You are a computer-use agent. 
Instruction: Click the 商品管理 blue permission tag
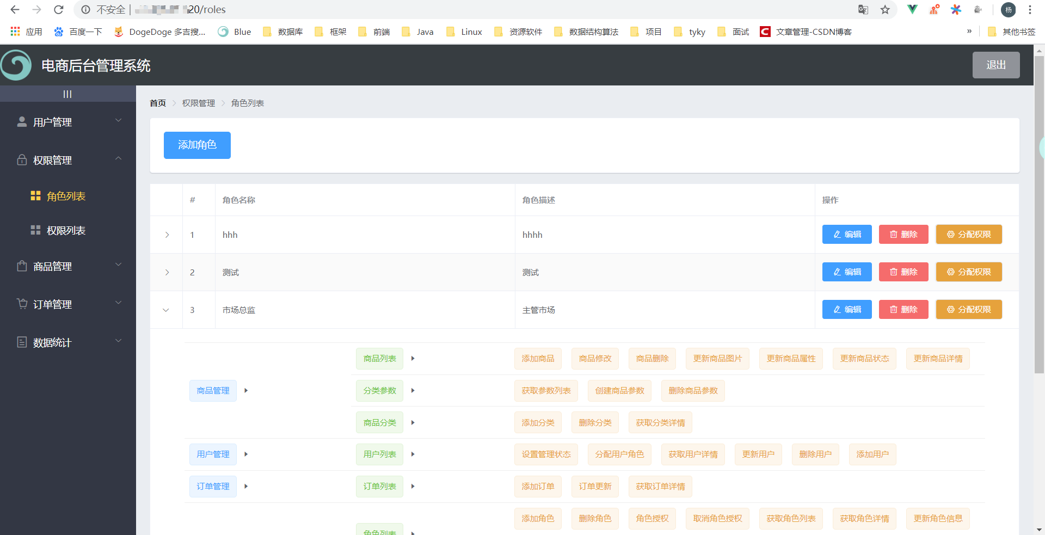pos(213,390)
